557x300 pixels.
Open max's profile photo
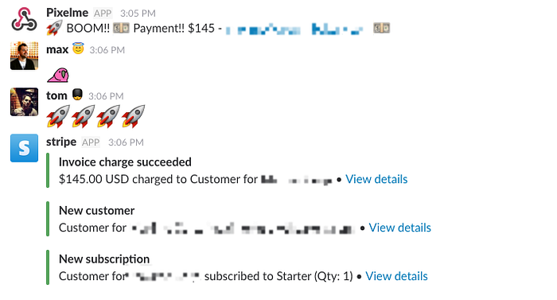coord(24,56)
